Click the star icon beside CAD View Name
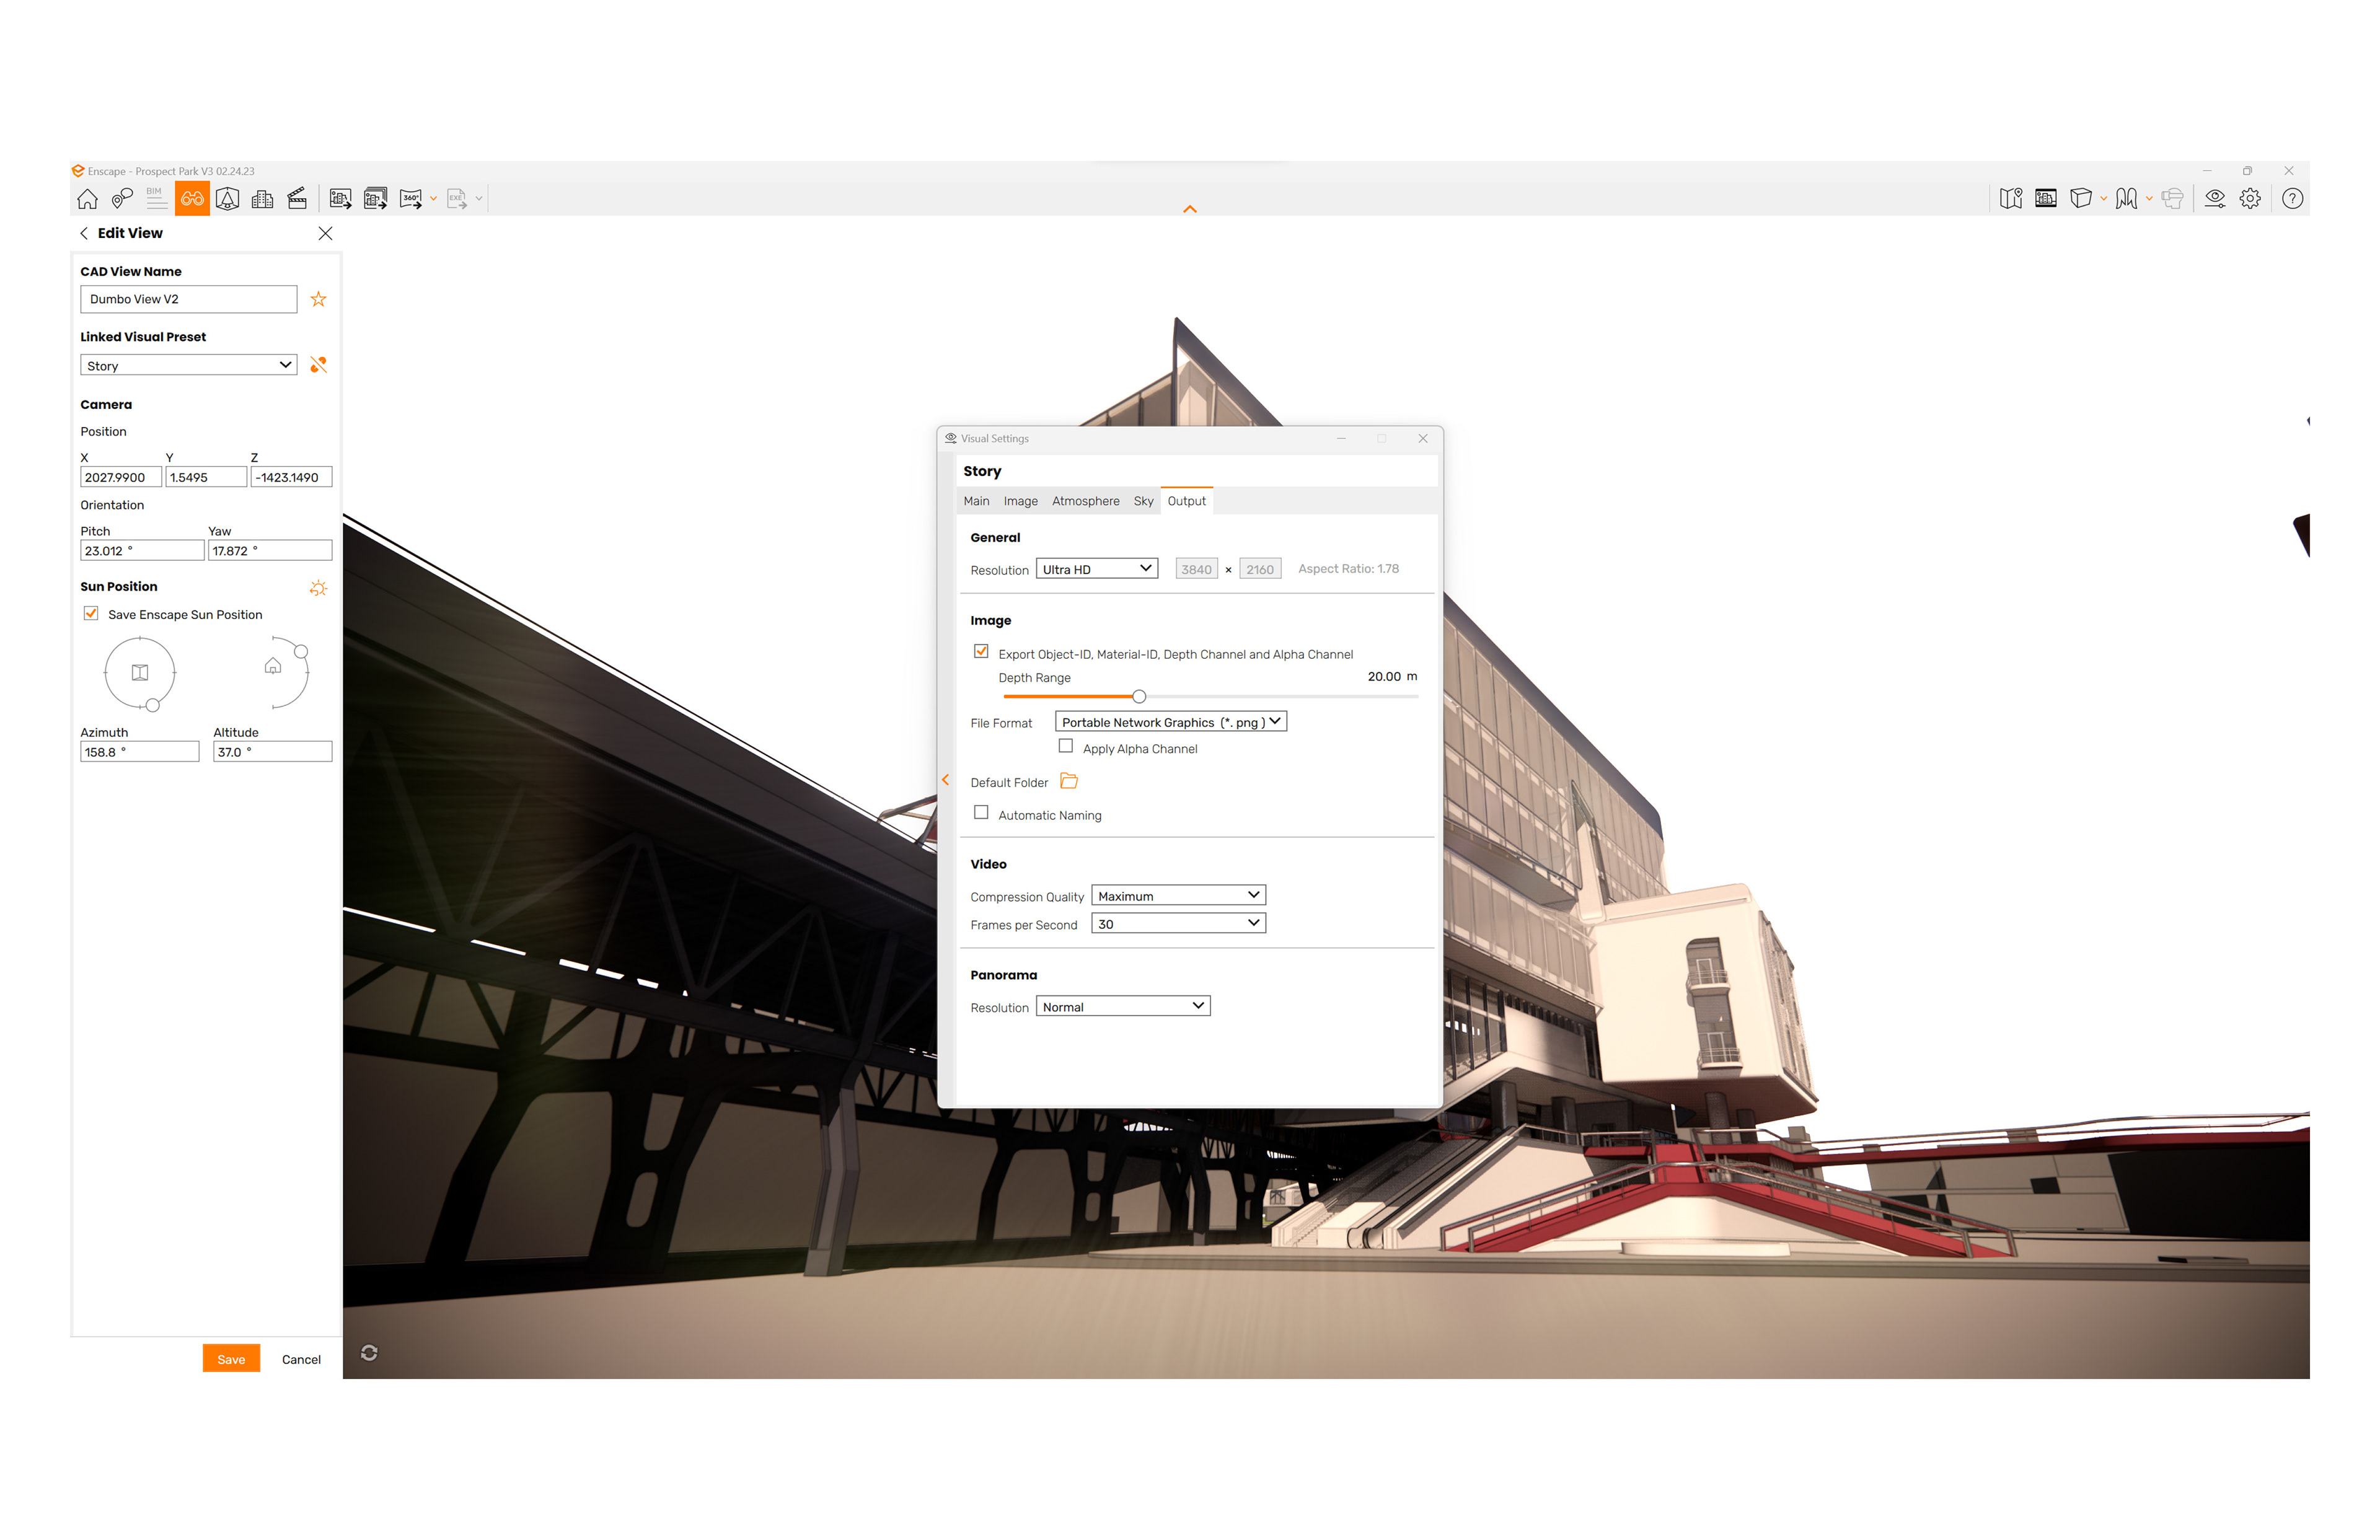 [x=318, y=299]
